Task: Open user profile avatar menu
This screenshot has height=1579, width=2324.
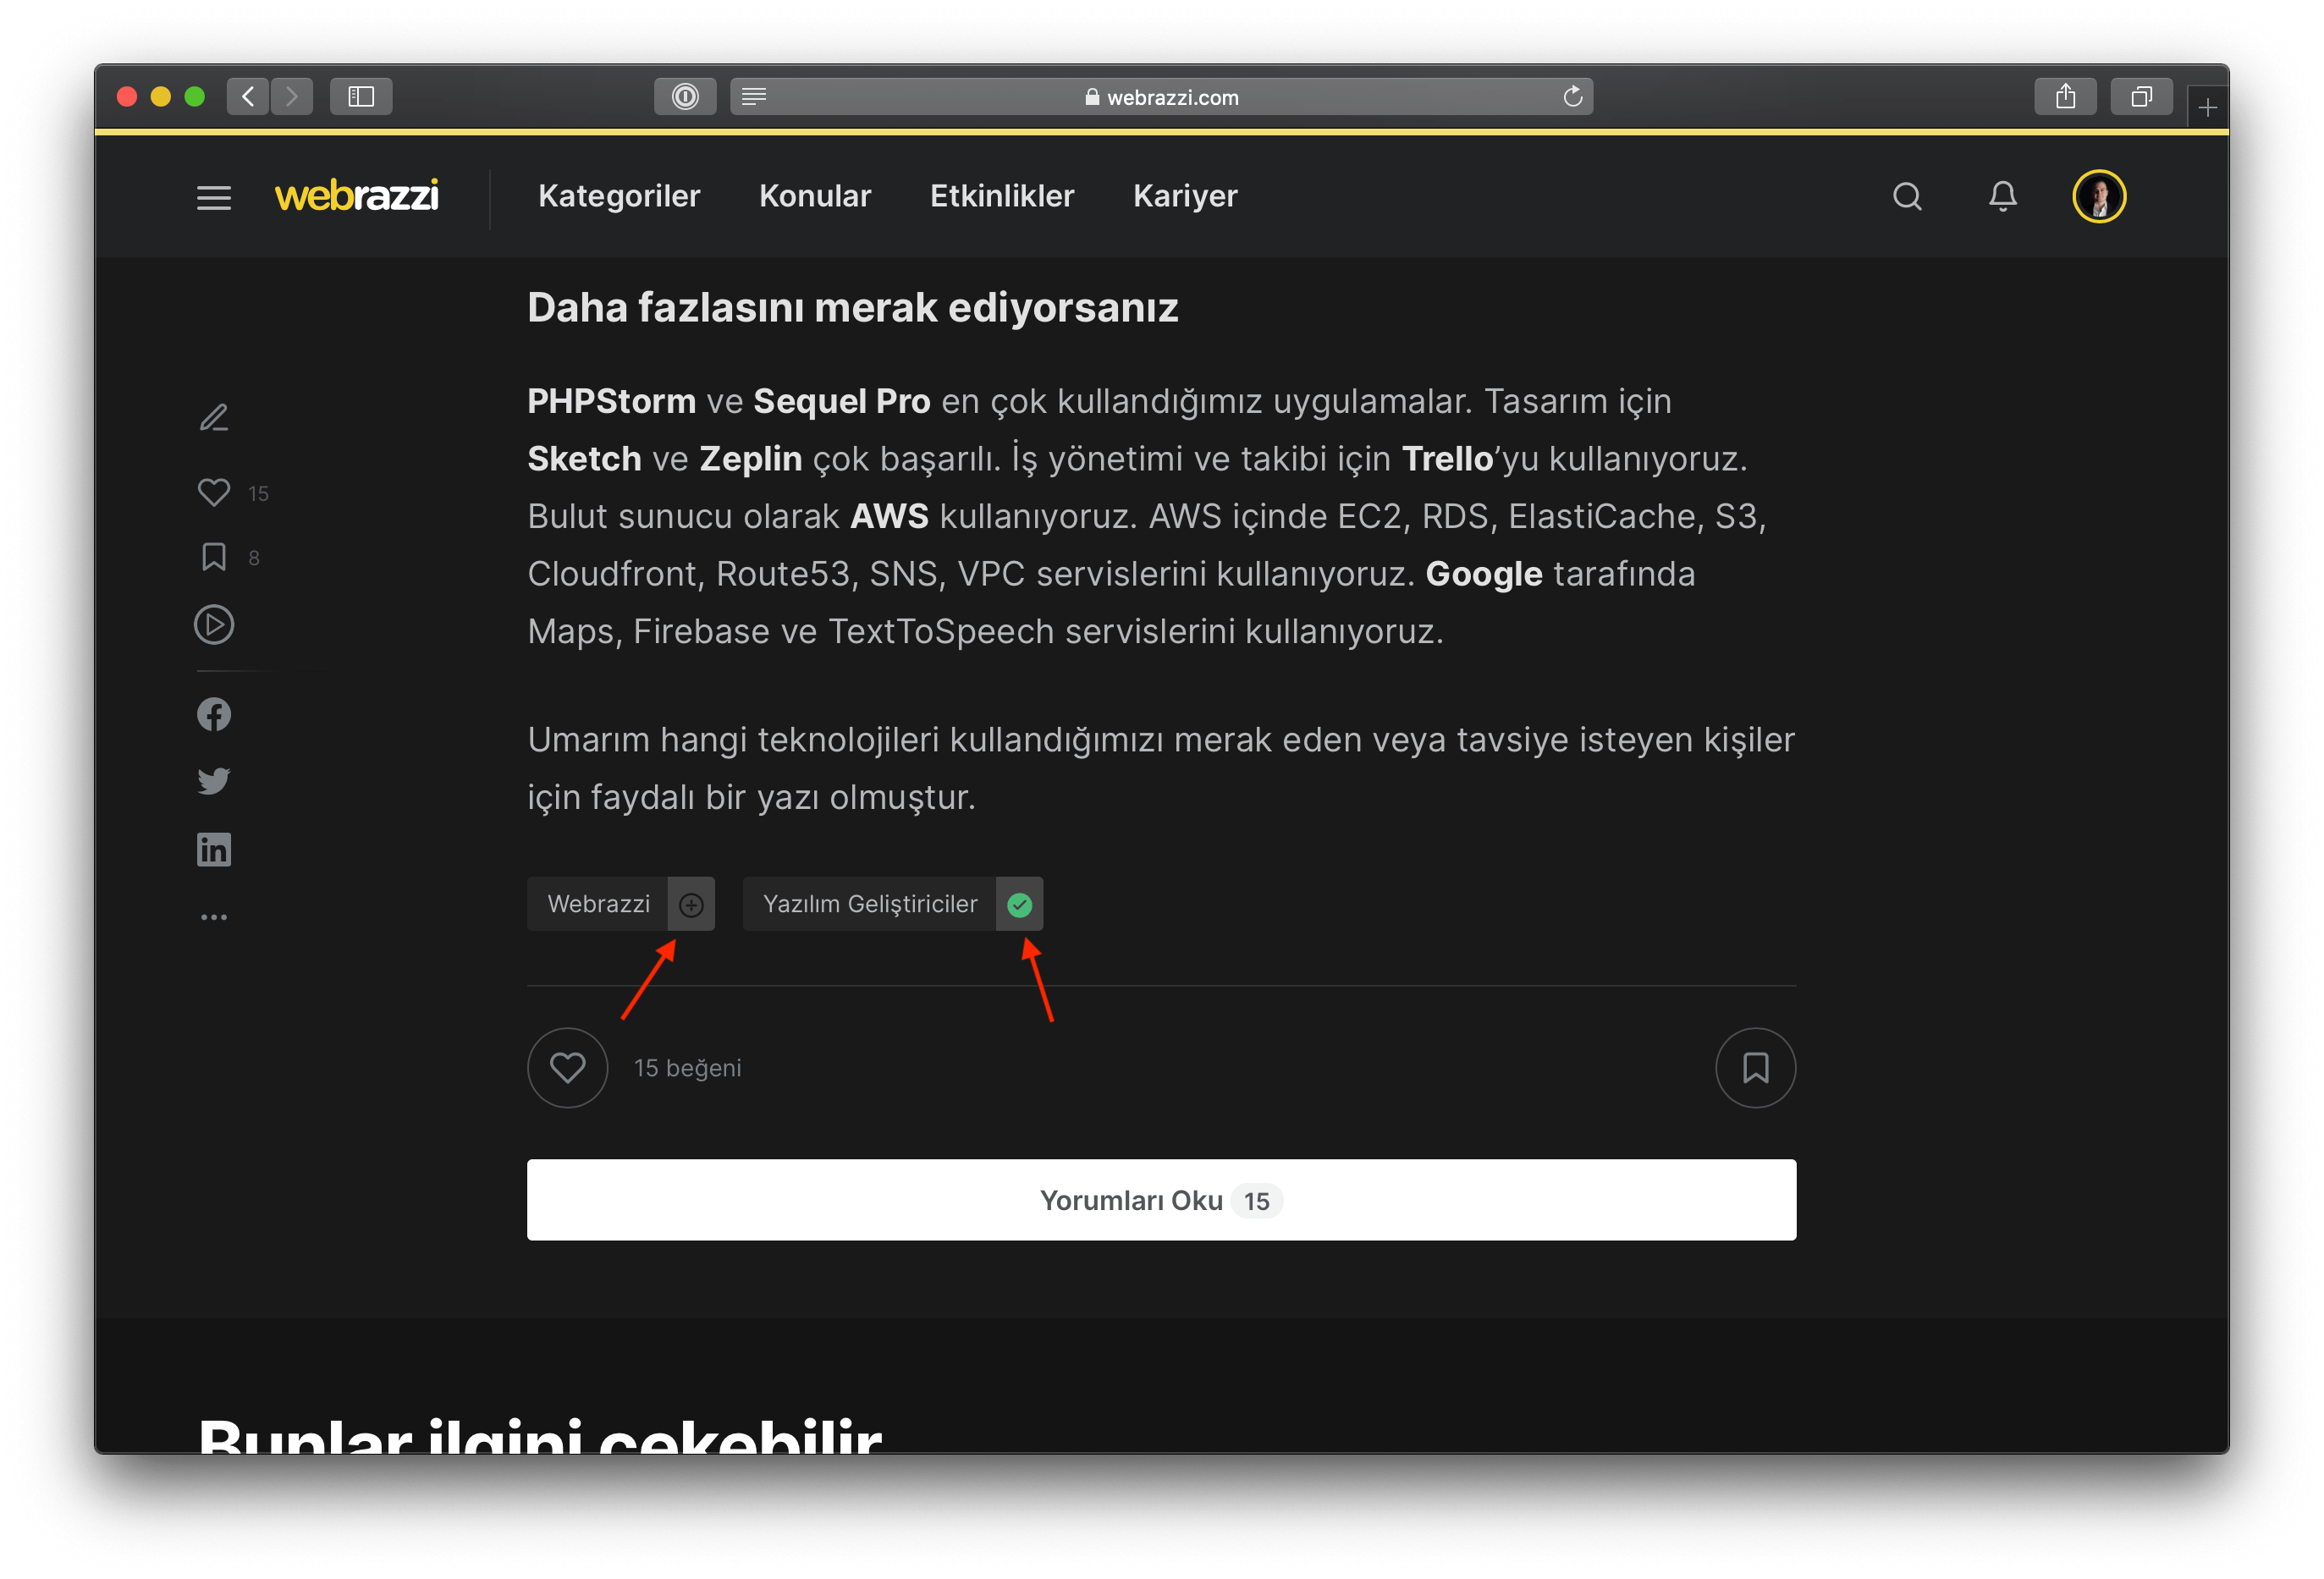Action: [x=2098, y=197]
